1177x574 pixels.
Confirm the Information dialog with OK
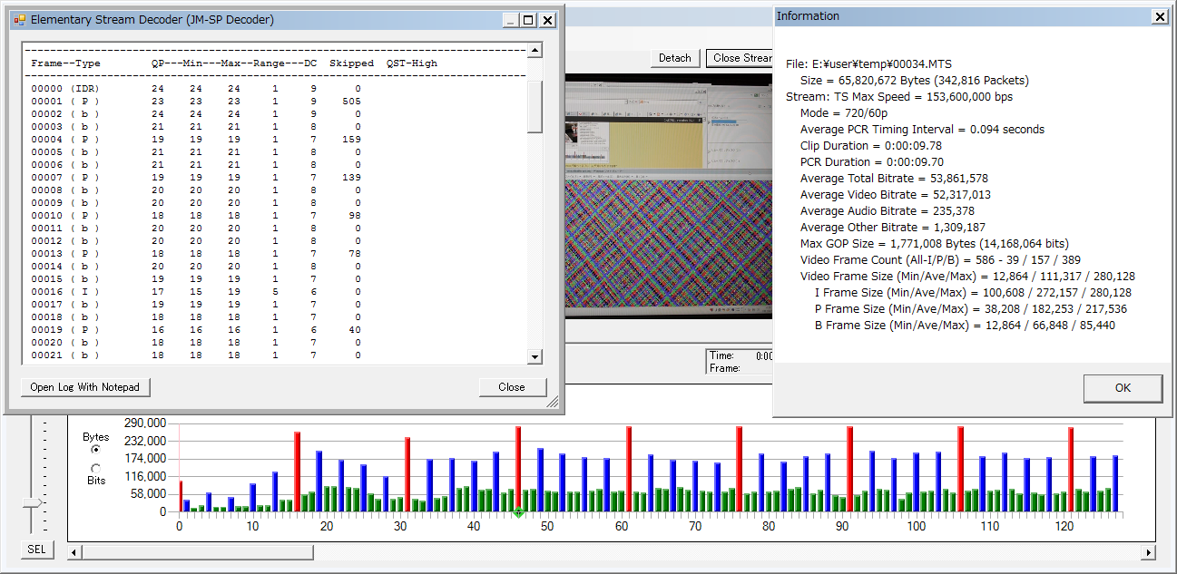click(1123, 388)
